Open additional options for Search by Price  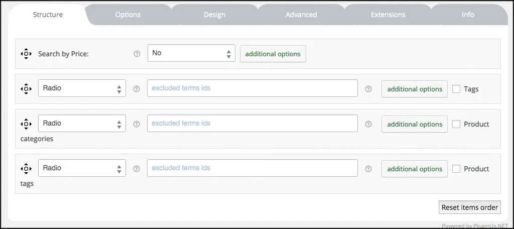point(273,54)
